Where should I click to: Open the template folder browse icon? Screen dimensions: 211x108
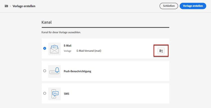(161, 51)
